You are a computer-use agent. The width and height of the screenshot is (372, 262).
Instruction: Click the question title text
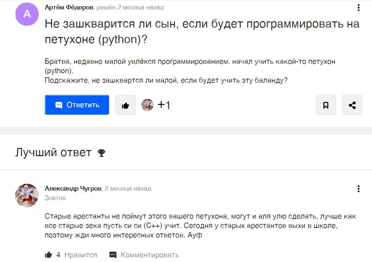202,32
